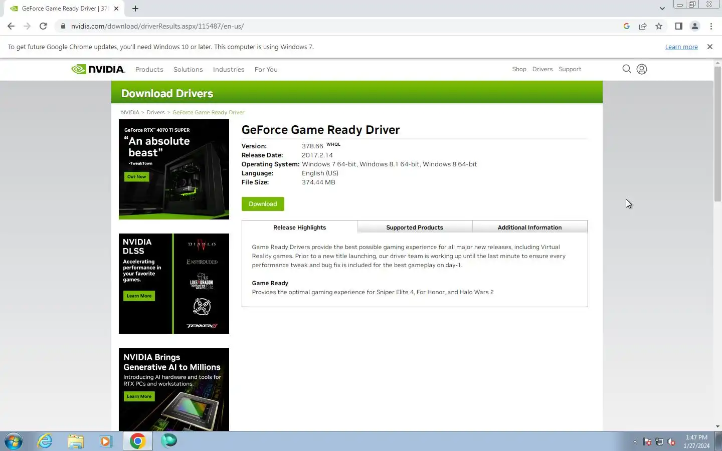Screen dimensions: 722x451
Task: Click the network tray icon
Action: point(659,442)
